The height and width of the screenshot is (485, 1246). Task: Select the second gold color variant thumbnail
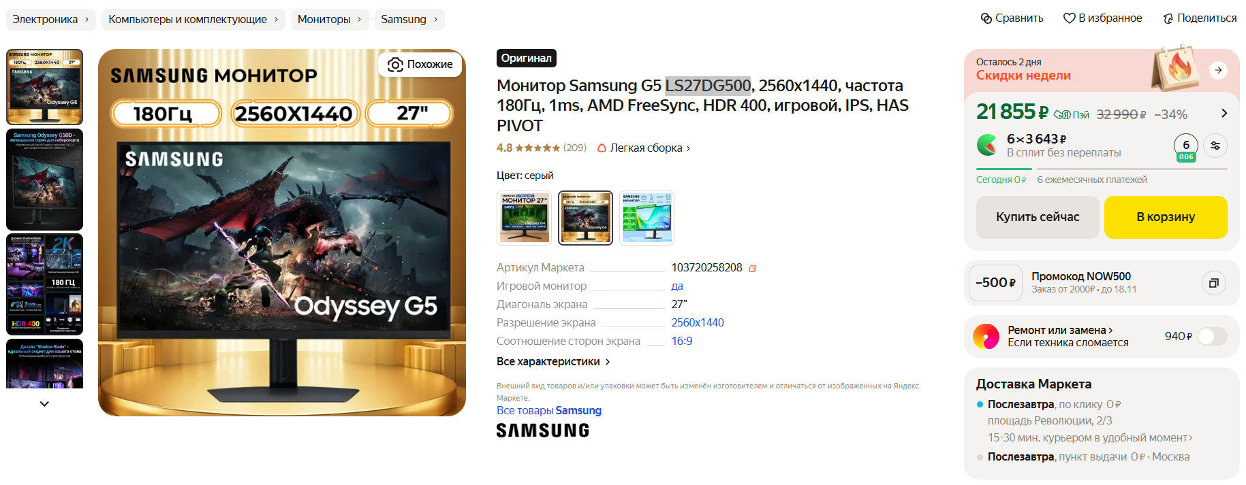pyautogui.click(x=585, y=218)
